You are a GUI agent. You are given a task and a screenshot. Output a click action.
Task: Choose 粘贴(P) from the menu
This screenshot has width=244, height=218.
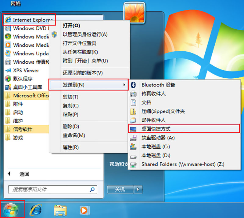88,115
